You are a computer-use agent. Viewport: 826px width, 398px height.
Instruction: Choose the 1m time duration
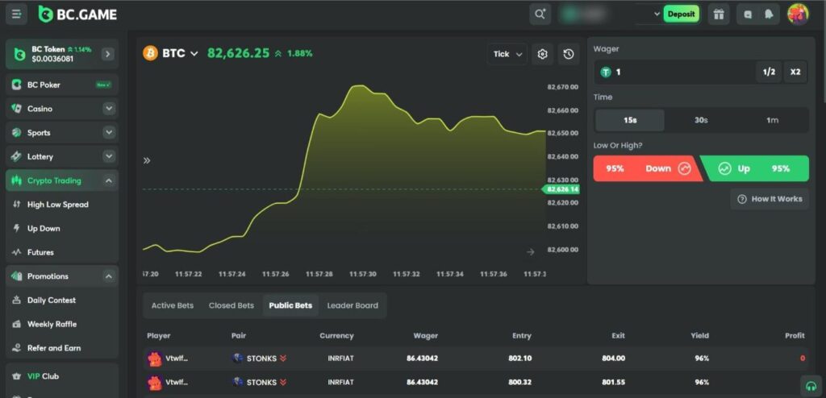pos(772,120)
